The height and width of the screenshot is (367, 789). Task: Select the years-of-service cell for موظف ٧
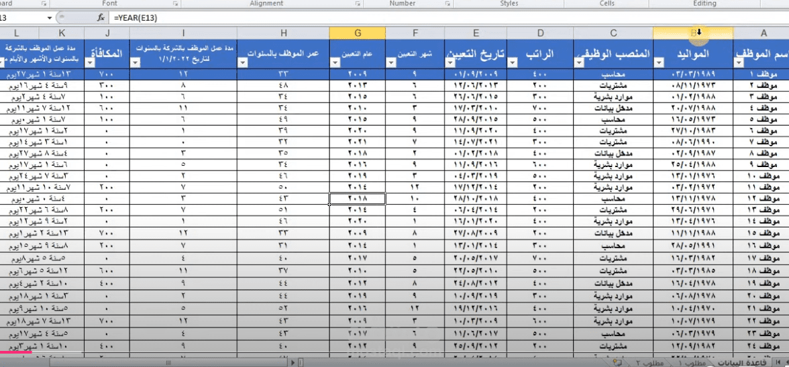point(183,142)
